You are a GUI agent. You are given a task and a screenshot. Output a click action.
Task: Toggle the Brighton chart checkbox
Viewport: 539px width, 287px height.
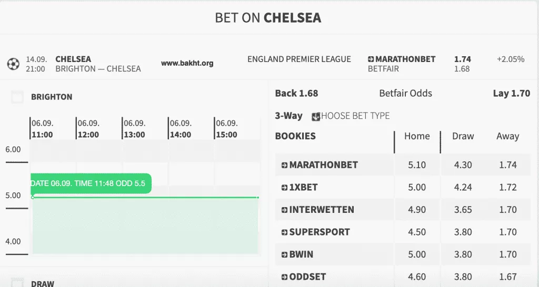pos(17,97)
